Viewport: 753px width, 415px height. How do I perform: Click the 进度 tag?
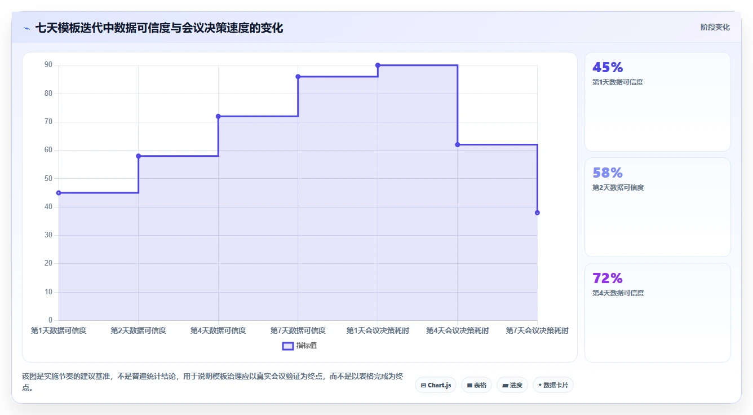point(512,385)
